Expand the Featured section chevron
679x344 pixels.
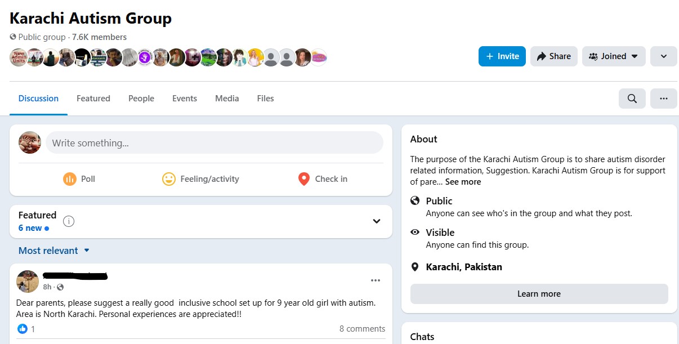coord(377,221)
